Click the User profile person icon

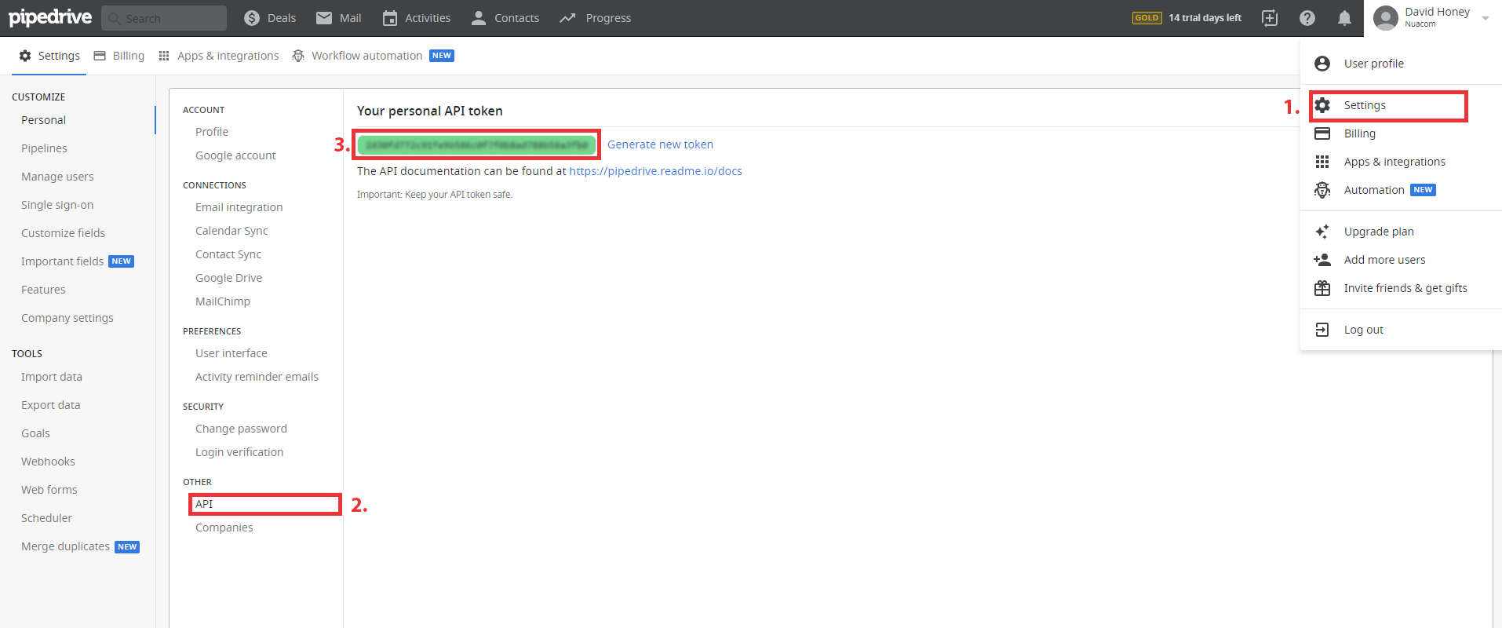click(1322, 64)
